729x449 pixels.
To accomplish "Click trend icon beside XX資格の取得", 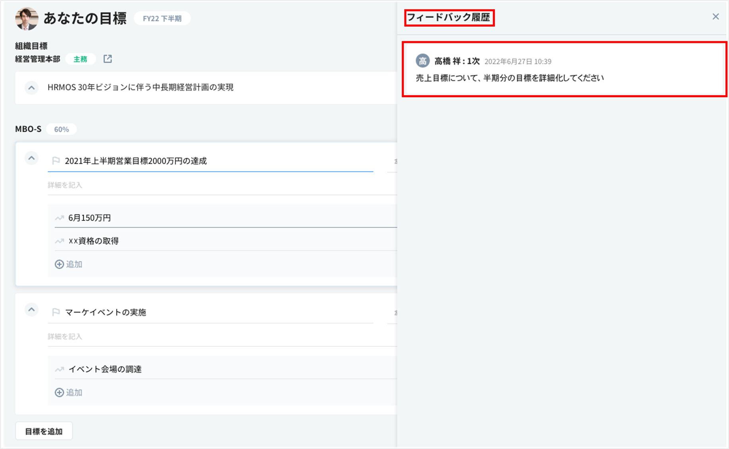I will click(60, 241).
